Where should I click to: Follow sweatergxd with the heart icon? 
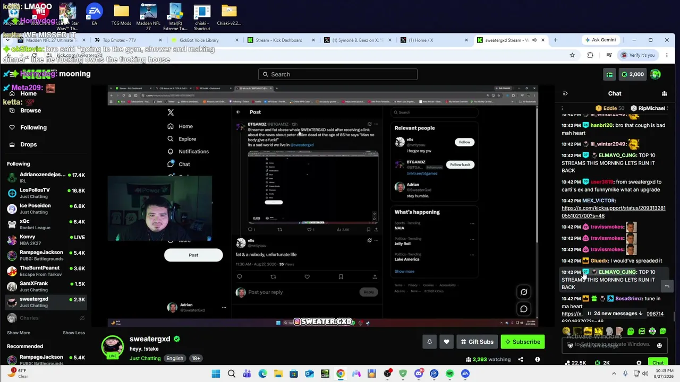(446, 342)
